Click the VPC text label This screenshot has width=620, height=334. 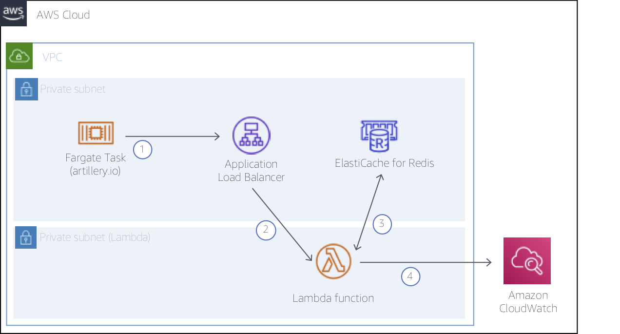[x=52, y=57]
